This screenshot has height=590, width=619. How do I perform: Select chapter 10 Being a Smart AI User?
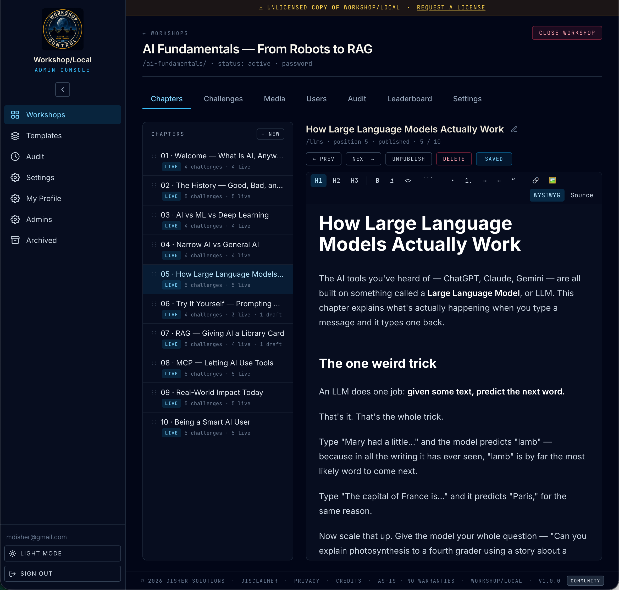[x=218, y=427]
